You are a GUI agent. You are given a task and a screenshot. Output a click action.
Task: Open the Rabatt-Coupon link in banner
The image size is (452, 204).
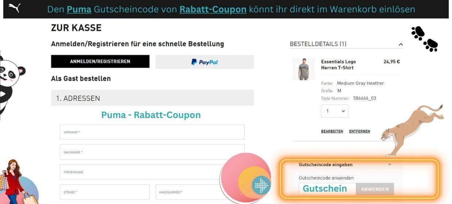[x=213, y=9]
